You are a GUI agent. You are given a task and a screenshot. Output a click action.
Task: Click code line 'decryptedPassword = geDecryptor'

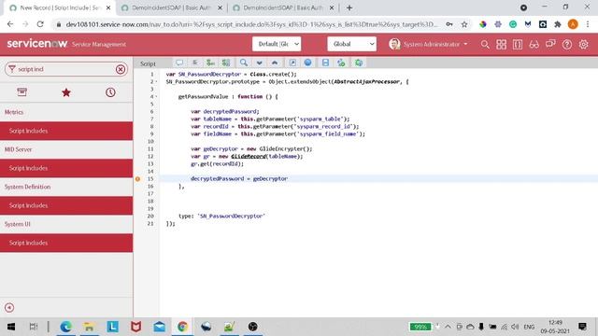[239, 178]
